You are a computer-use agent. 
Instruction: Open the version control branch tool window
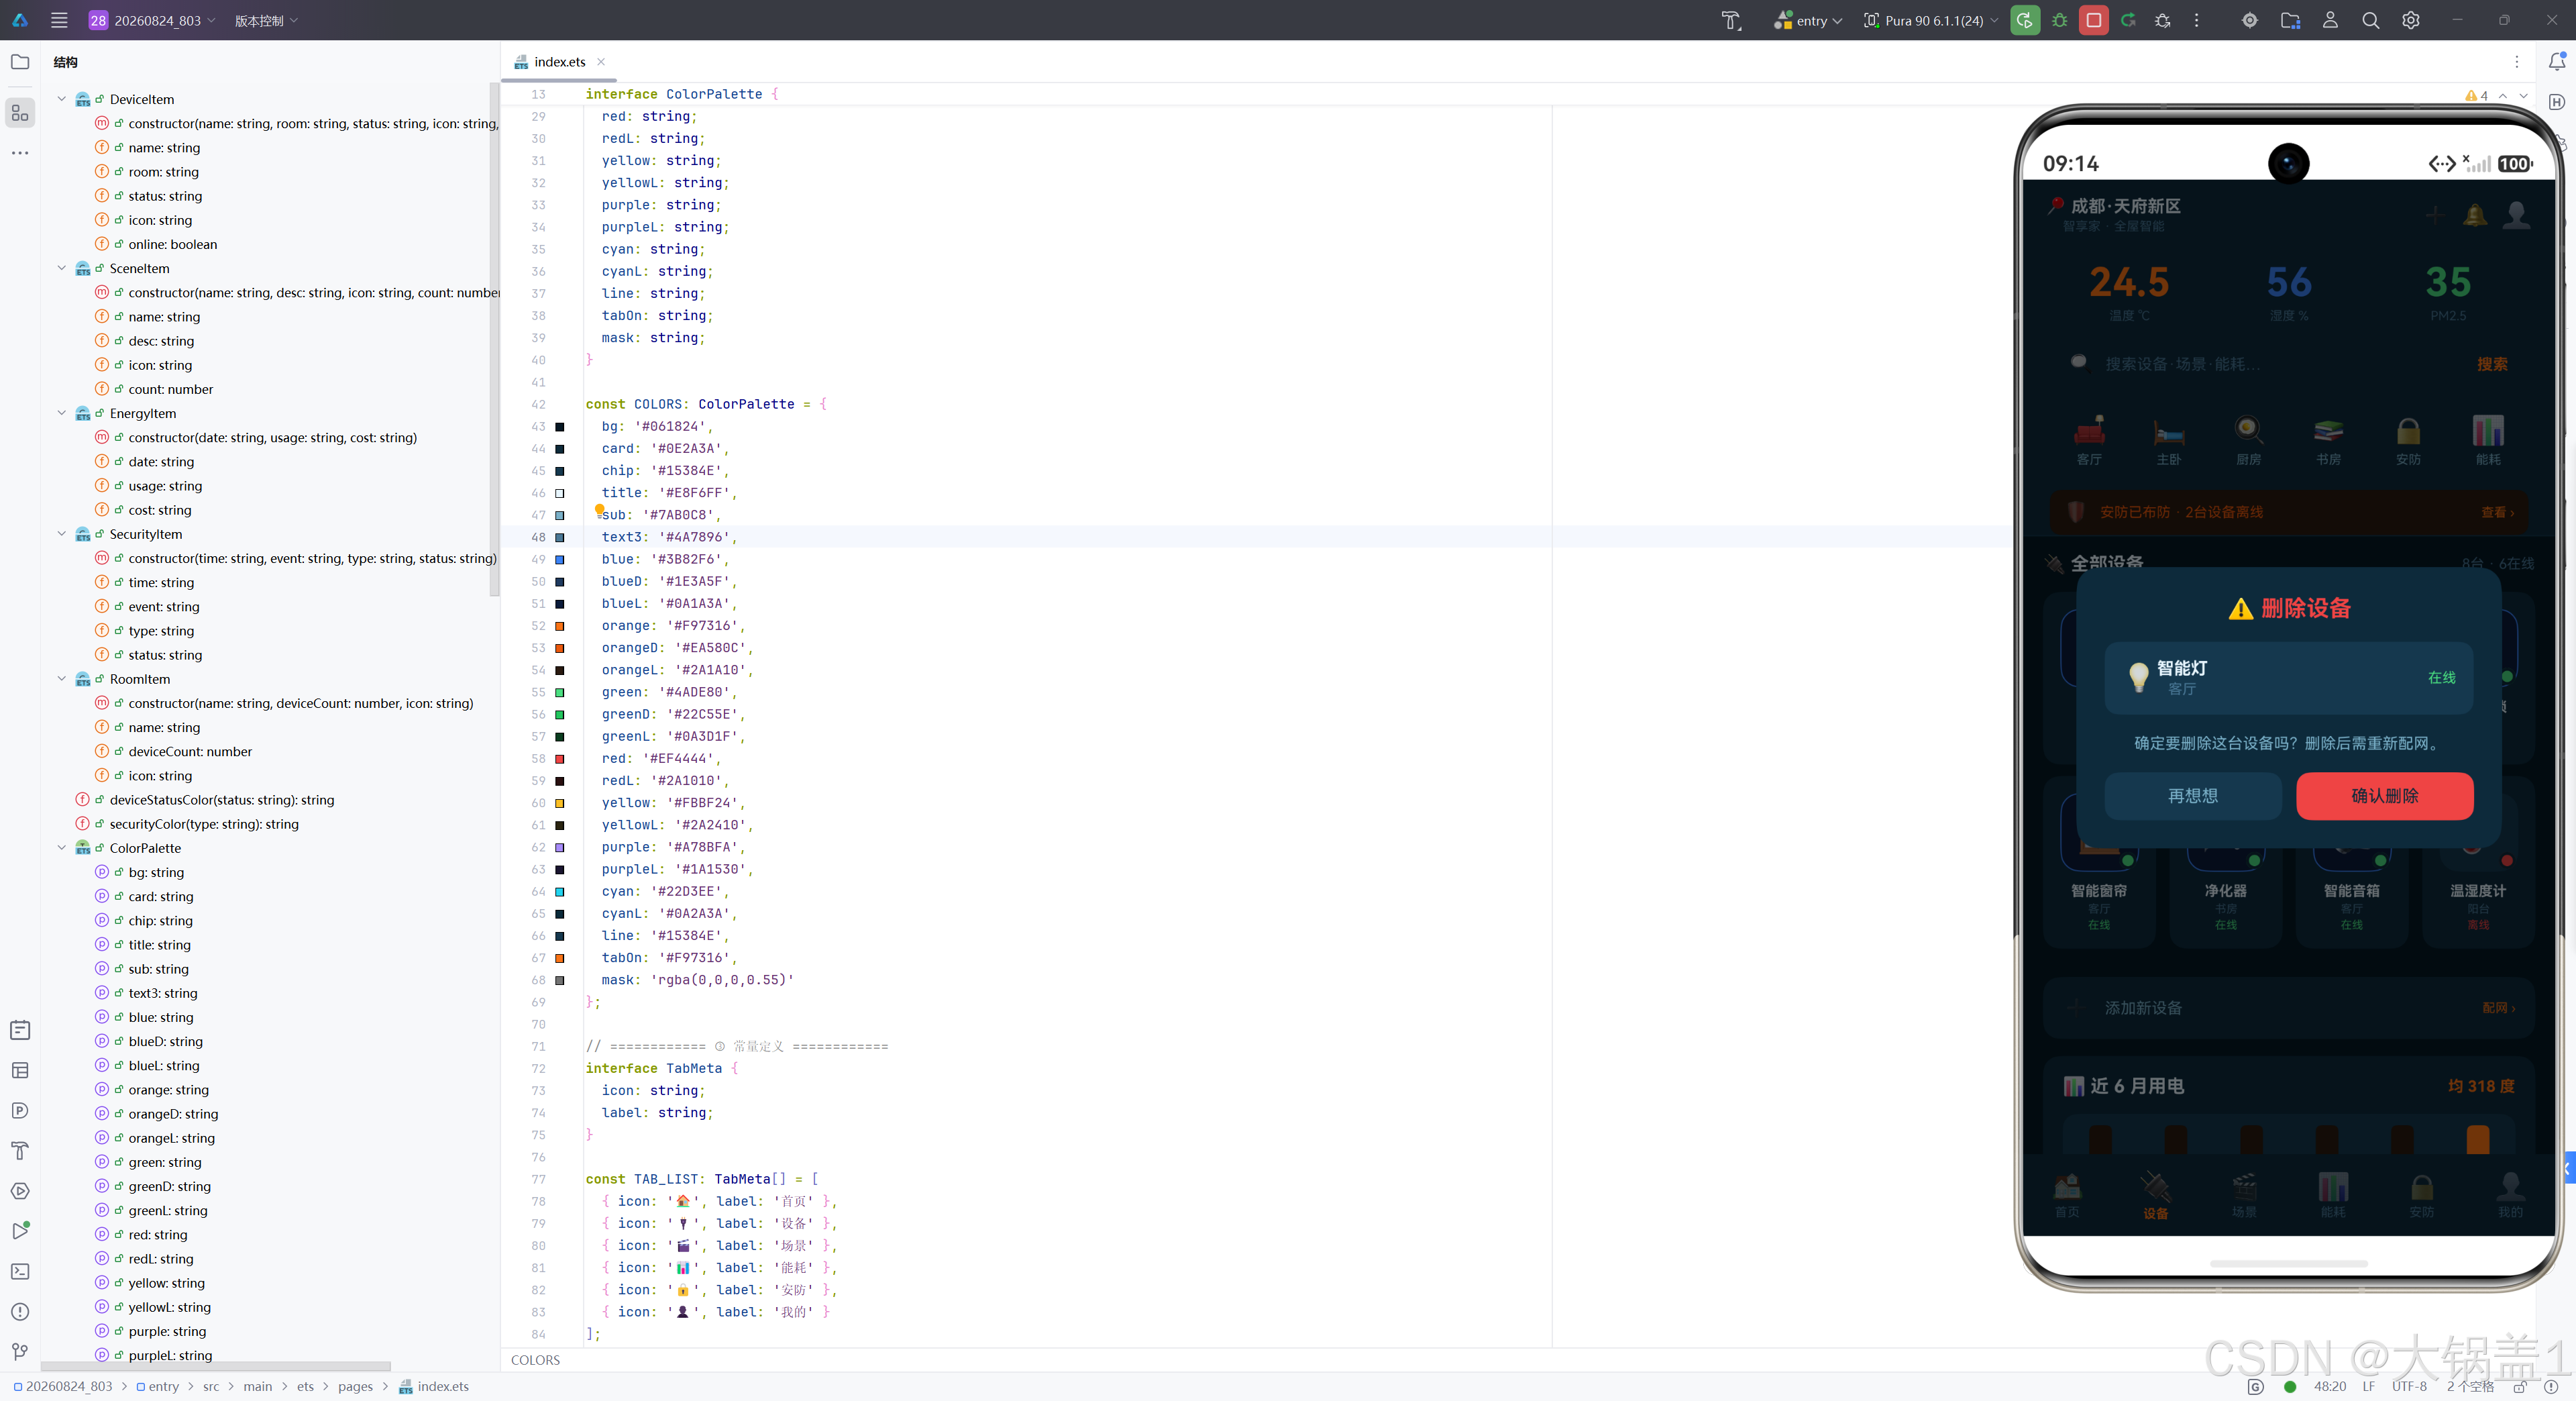20,1352
